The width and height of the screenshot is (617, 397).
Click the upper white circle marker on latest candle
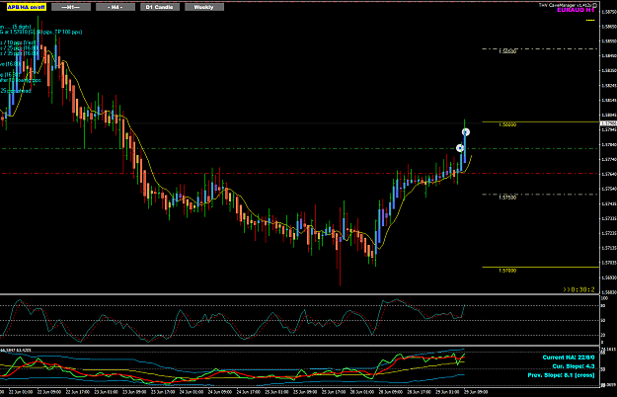coord(466,132)
